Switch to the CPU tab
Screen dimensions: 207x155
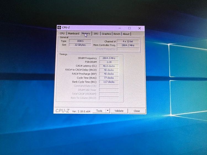click(62, 33)
